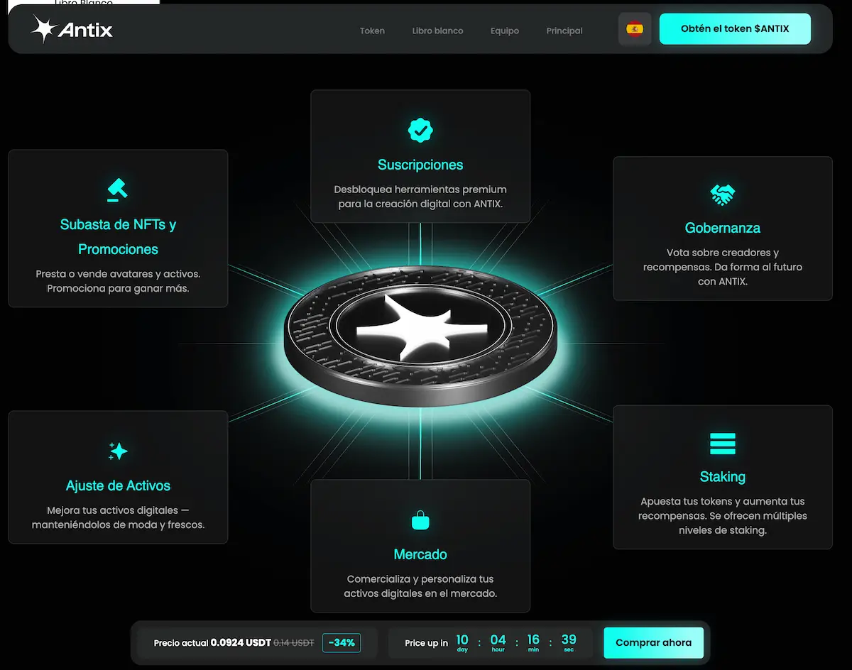
Task: Click the 16 min countdown value
Action: point(533,642)
